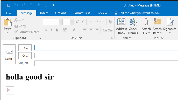178x100 pixels.
Task: Click into the Subject field
Action: (106, 63)
